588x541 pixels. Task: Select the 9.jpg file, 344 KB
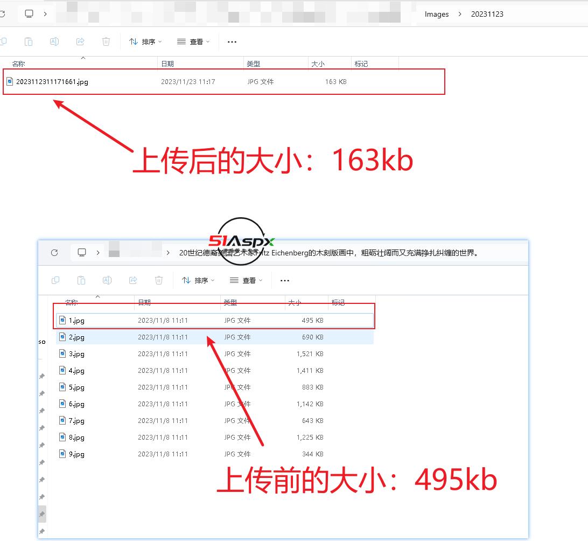(76, 454)
